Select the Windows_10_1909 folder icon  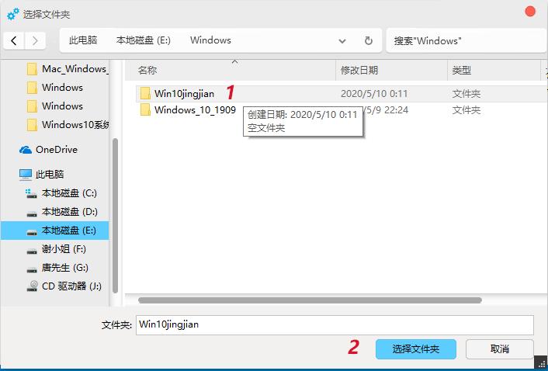pyautogui.click(x=145, y=110)
